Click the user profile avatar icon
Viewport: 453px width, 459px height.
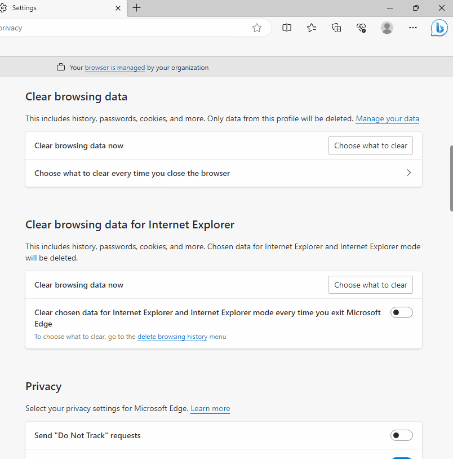(387, 28)
